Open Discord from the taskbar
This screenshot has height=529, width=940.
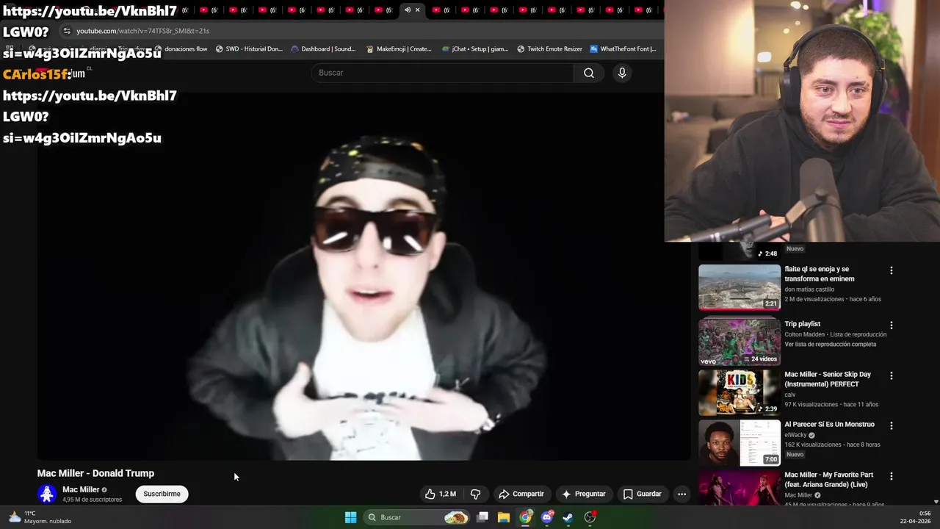(x=547, y=517)
